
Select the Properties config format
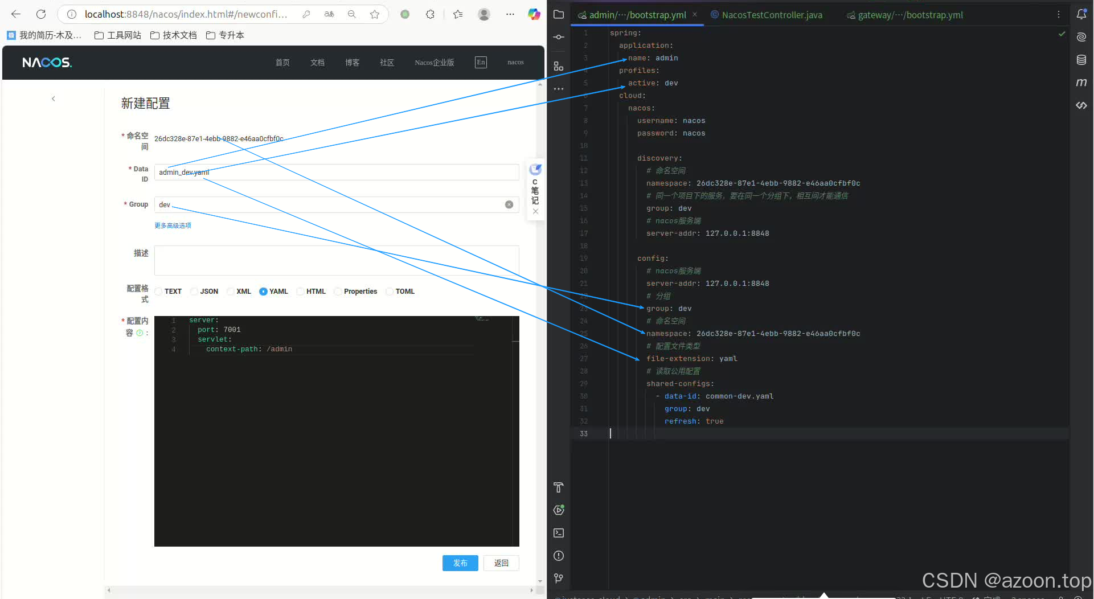[x=338, y=292]
